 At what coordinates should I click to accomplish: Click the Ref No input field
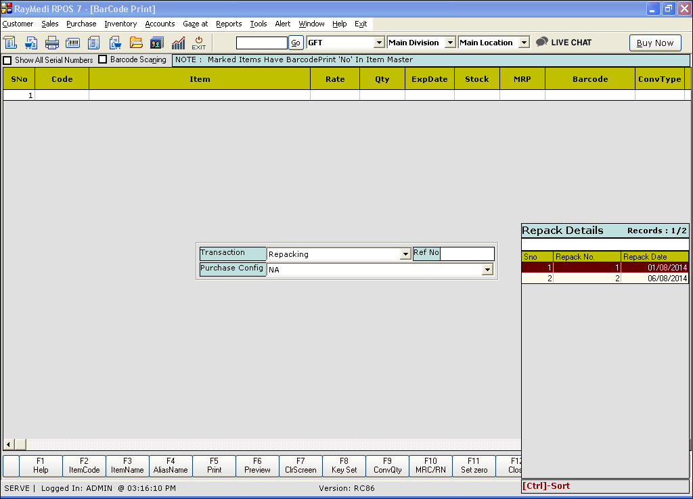coord(467,254)
